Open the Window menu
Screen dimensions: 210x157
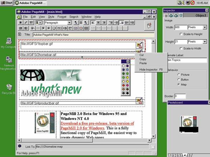(x=87, y=17)
